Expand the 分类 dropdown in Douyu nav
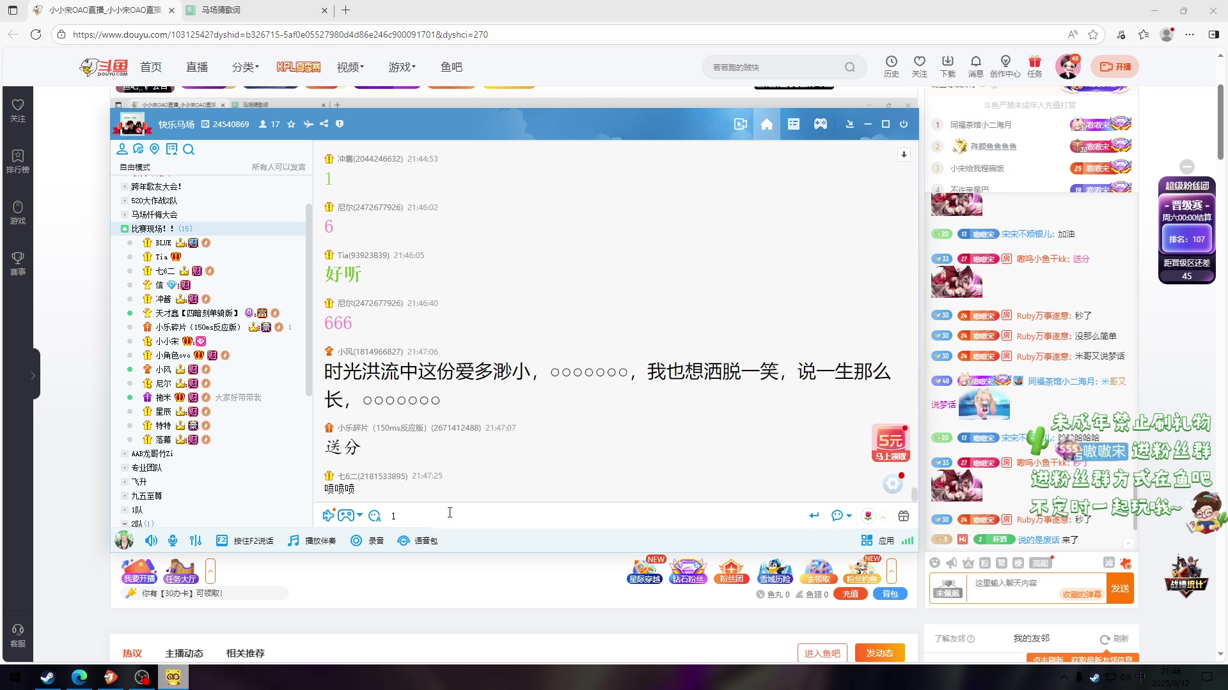Screen dimensions: 1228x690 click(245, 67)
